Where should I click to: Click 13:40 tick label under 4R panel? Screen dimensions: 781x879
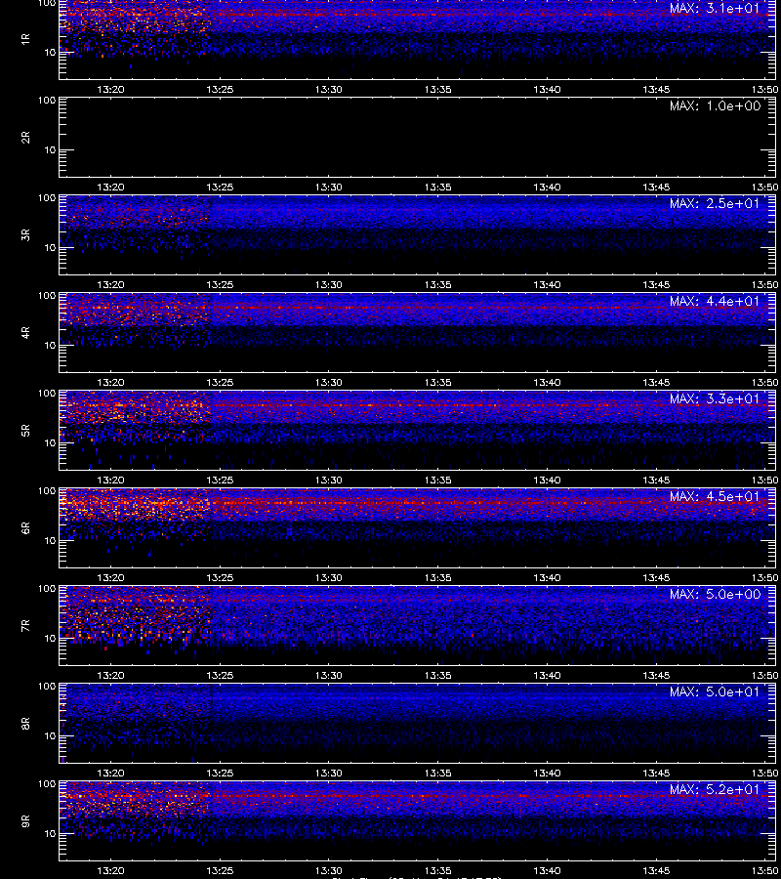pos(547,382)
